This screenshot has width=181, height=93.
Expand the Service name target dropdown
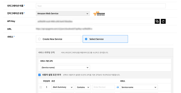[139, 87]
